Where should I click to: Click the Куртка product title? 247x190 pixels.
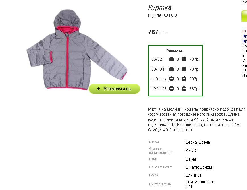coord(159,8)
